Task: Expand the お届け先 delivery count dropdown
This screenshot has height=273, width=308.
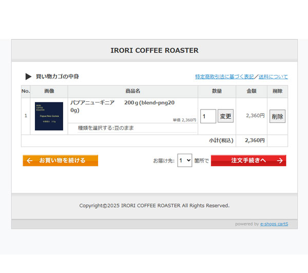Action: pos(184,160)
